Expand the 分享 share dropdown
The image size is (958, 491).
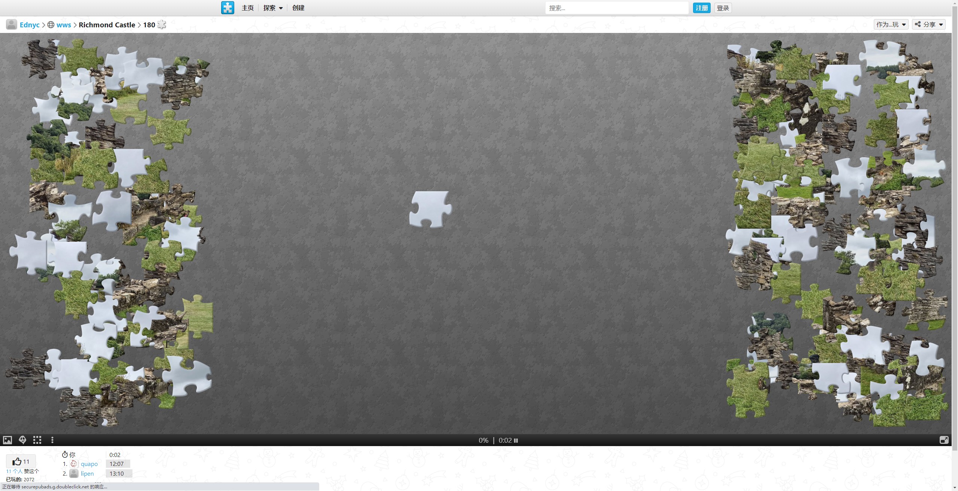(928, 25)
